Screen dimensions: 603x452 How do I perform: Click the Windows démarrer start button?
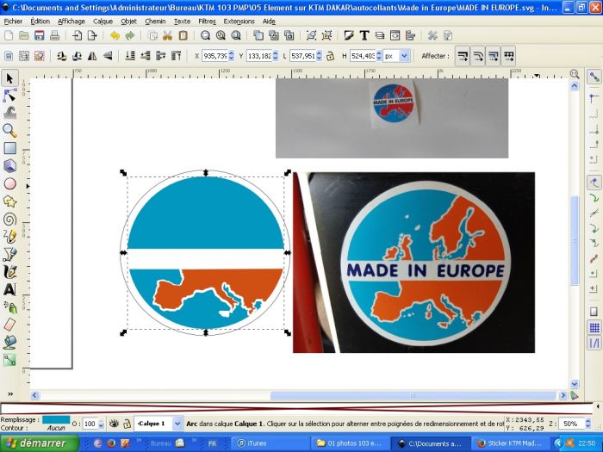[40, 443]
